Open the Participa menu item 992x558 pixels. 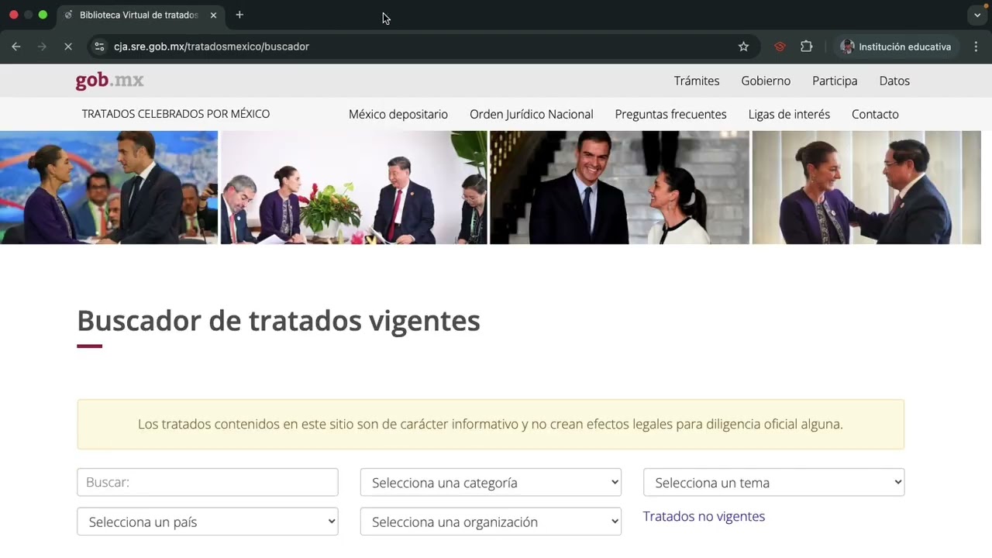[x=835, y=81]
